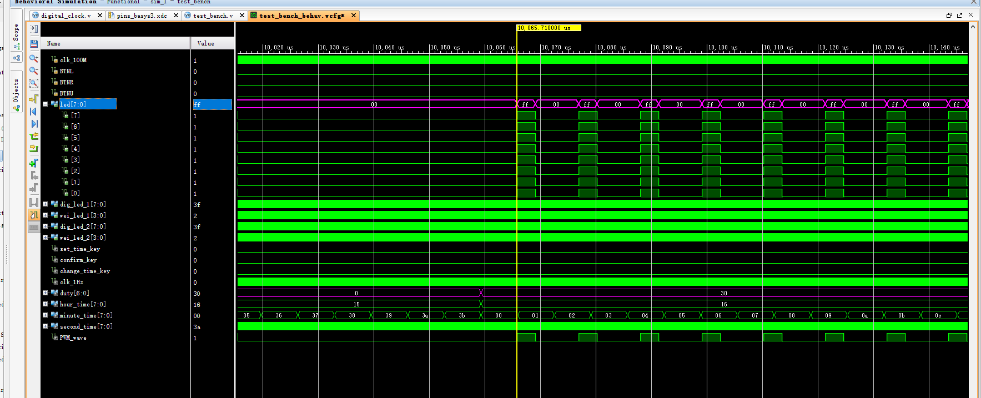
Task: Click the Go To Cursor icon
Action: pyautogui.click(x=34, y=99)
